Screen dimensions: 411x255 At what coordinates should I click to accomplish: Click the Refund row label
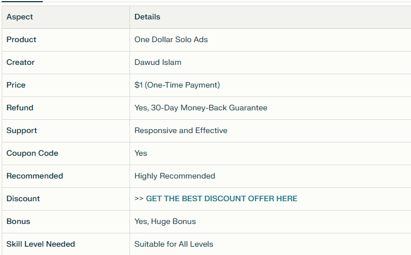pos(20,108)
